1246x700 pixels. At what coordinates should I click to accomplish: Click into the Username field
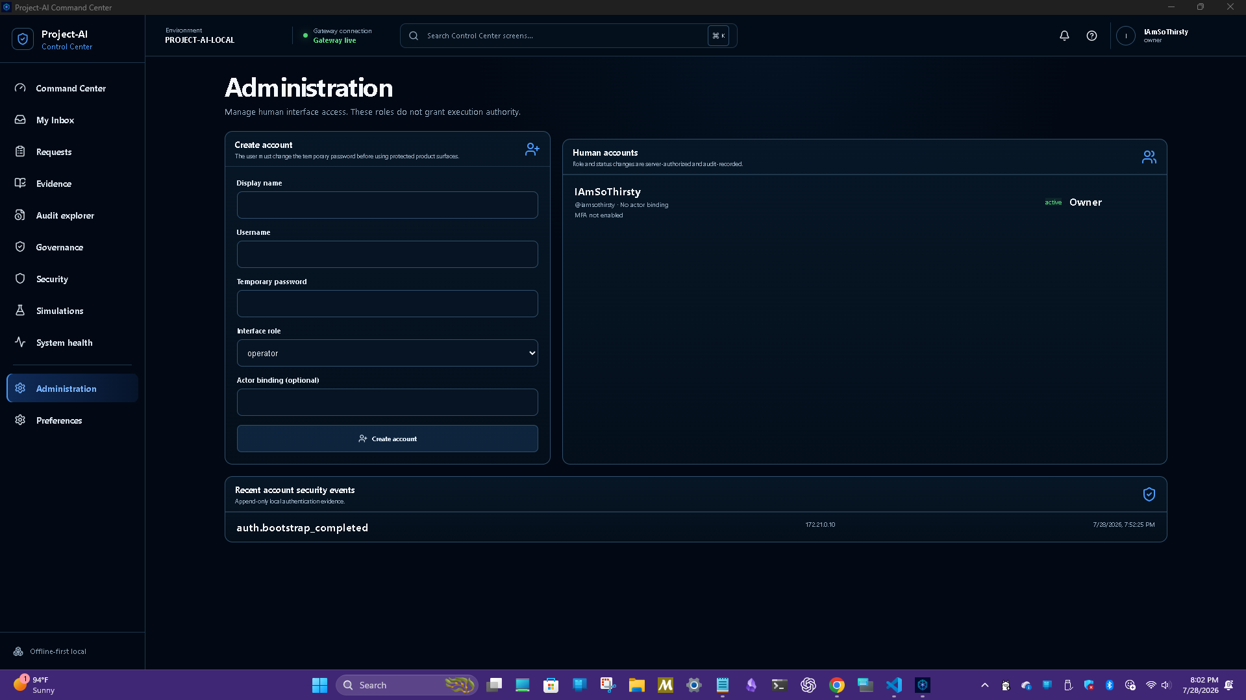pyautogui.click(x=387, y=254)
